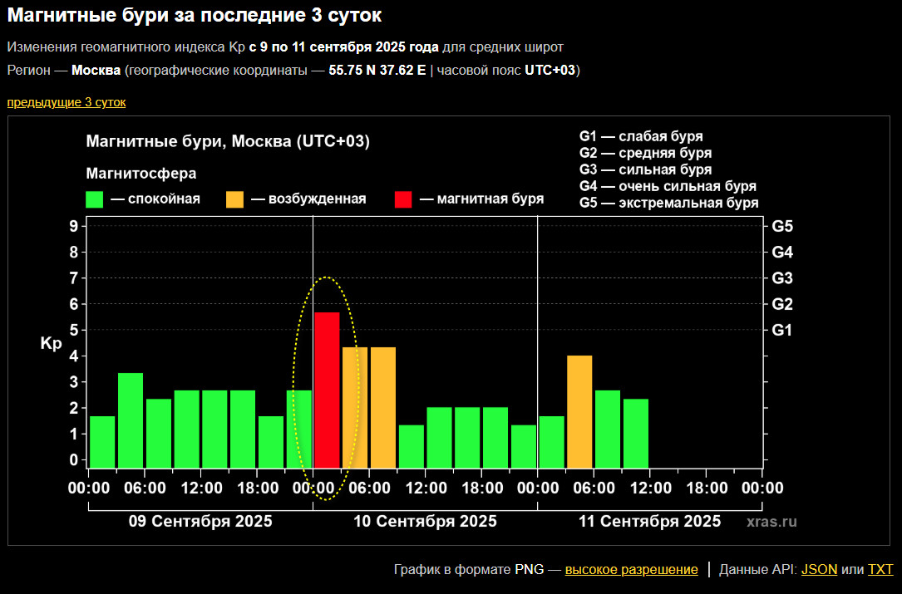Open the 'высокое разрешение' PNG link
The height and width of the screenshot is (594, 902).
[631, 570]
